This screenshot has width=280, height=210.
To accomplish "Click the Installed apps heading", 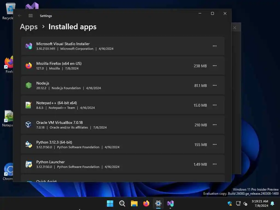I will pyautogui.click(x=72, y=27).
